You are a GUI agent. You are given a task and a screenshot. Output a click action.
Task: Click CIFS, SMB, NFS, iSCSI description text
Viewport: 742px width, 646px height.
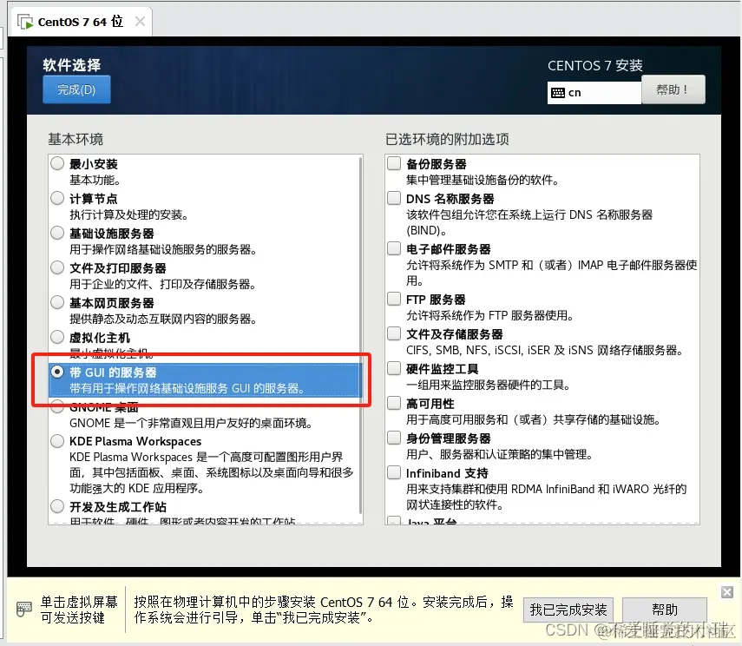click(545, 351)
